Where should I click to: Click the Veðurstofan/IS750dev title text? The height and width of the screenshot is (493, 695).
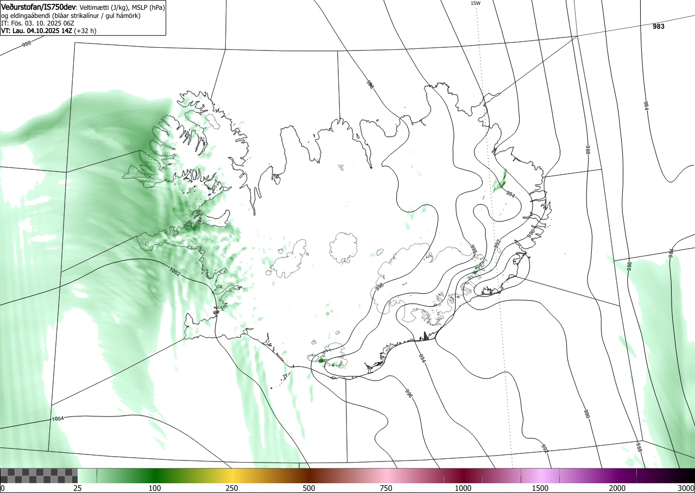[x=39, y=7]
